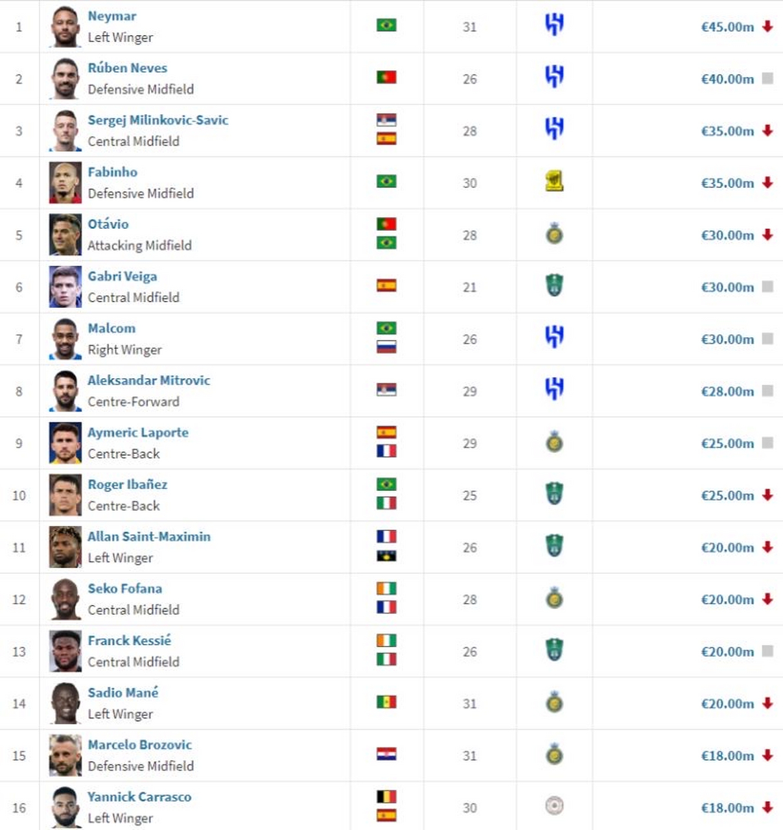The image size is (783, 830).
Task: Click Roger Ibañez's portrait thumbnail
Action: tap(65, 495)
